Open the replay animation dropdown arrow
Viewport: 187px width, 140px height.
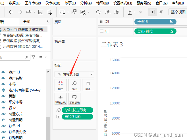click(34, 12)
